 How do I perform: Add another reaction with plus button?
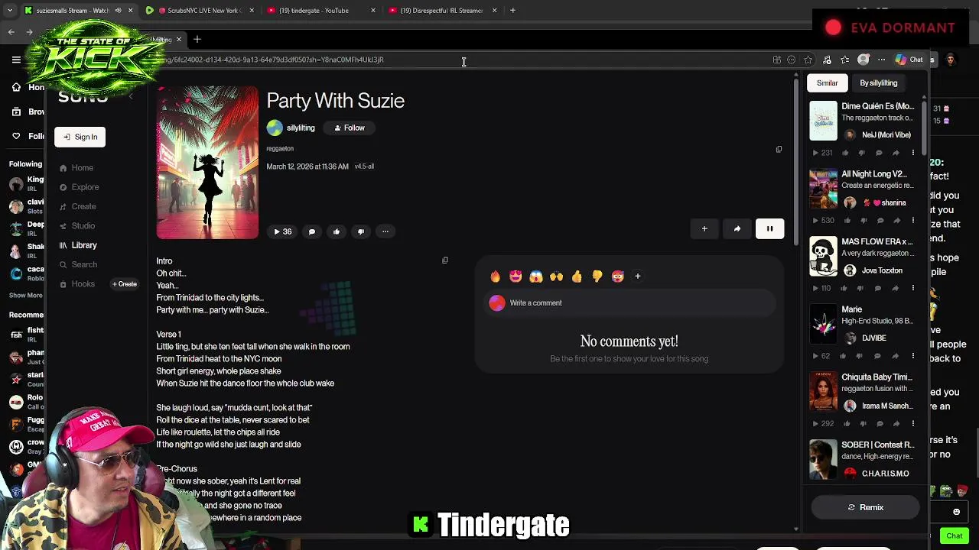tap(638, 277)
